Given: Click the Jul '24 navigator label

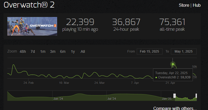Looking at the screenshot, I should pyautogui.click(x=112, y=99).
